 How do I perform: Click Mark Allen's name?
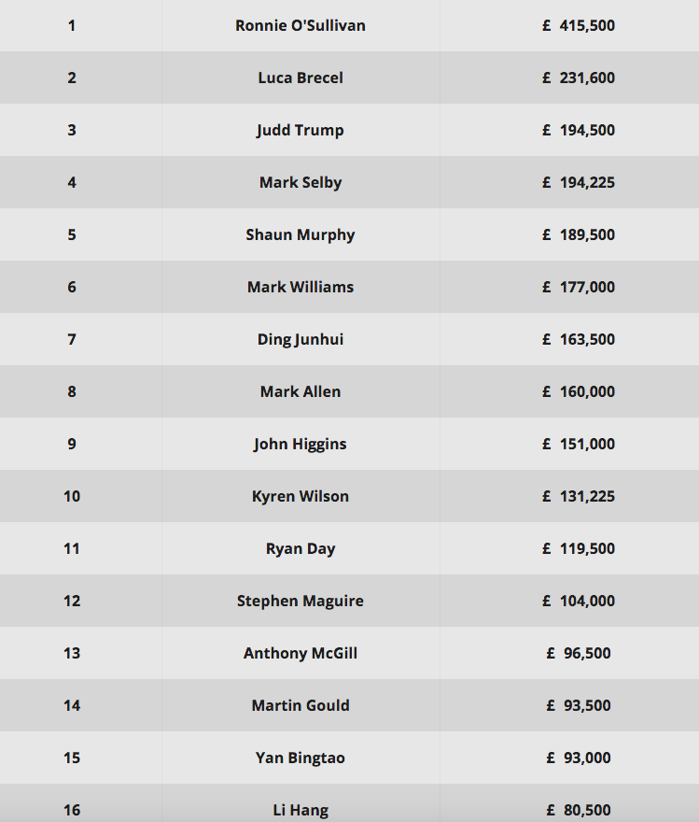300,391
